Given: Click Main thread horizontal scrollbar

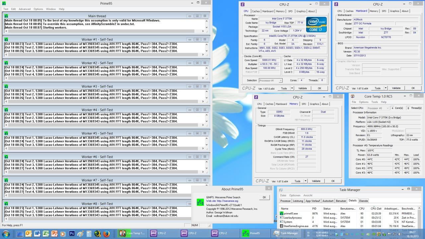Looking at the screenshot, I should pyautogui.click(x=104, y=31).
